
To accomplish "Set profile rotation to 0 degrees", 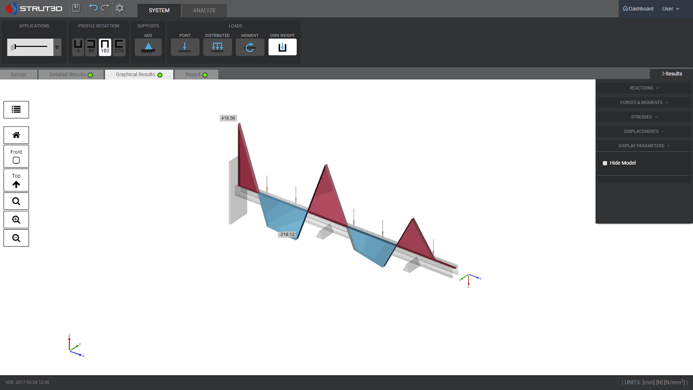I will [78, 47].
